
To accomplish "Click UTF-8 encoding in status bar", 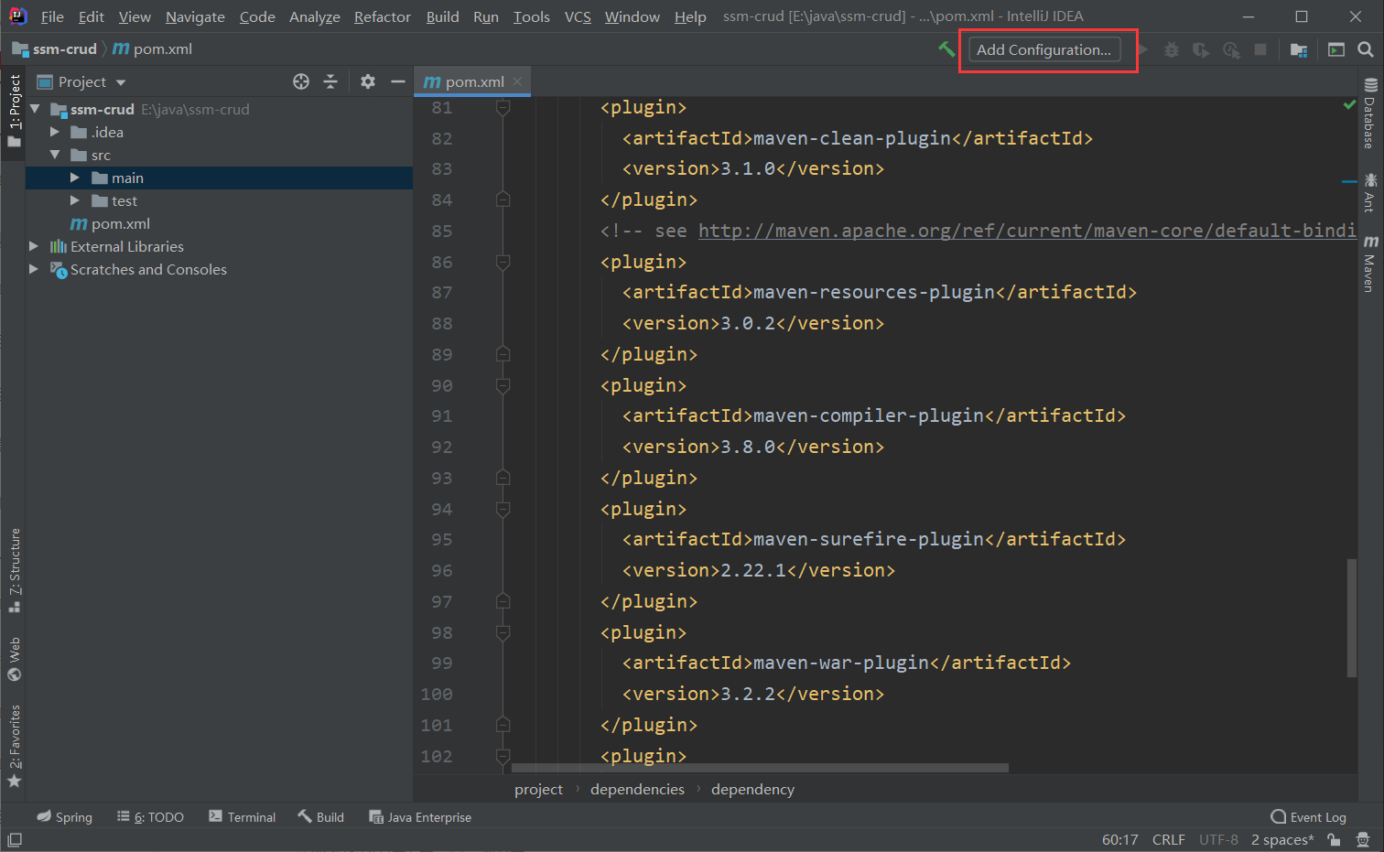I will [1218, 839].
